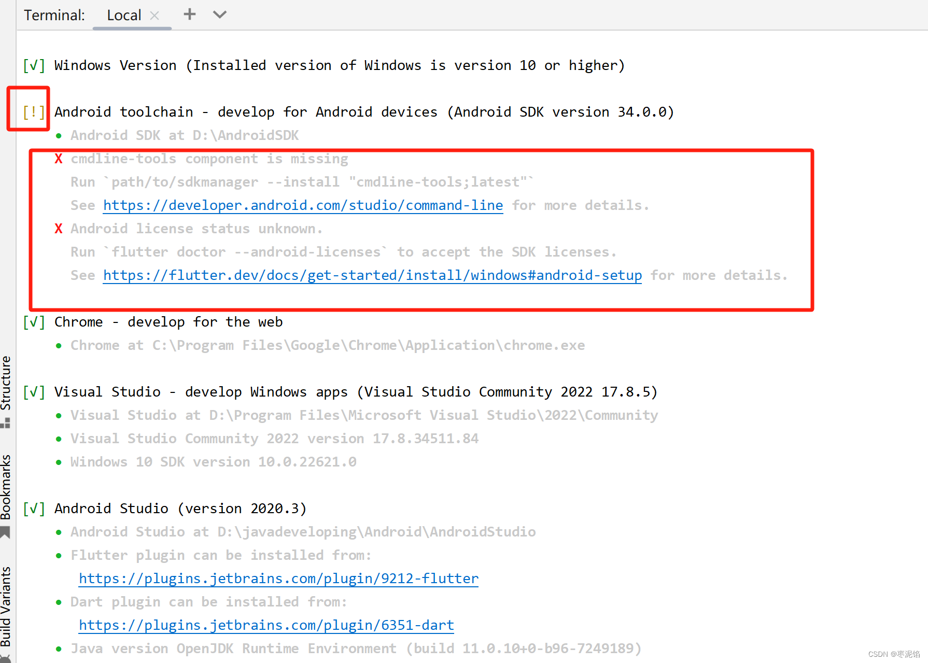This screenshot has height=663, width=928.
Task: Click the Android Studio install path line
Action: tap(303, 532)
